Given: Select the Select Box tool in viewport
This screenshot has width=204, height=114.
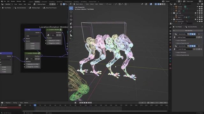Looking at the screenshot, I should tap(71, 8).
